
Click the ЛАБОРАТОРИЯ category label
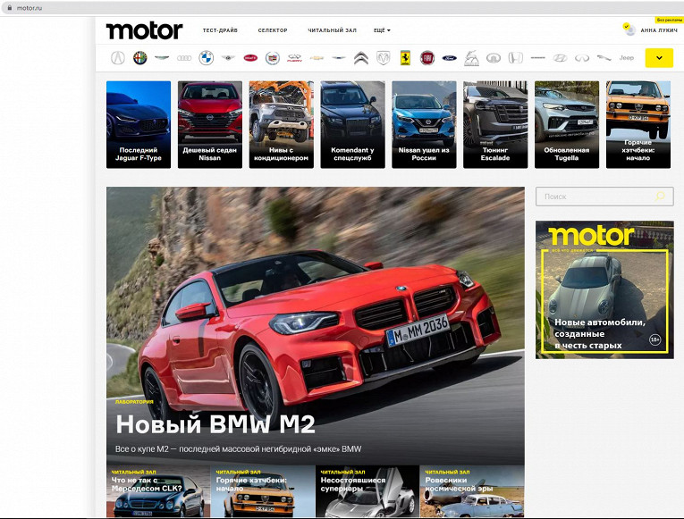(x=134, y=402)
